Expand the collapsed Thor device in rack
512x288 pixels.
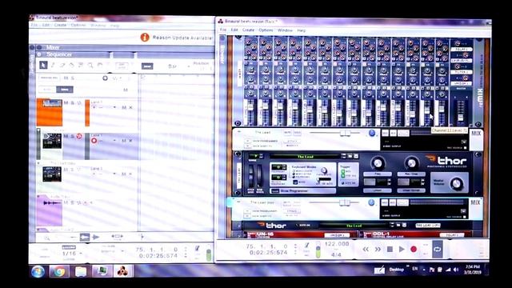point(238,226)
